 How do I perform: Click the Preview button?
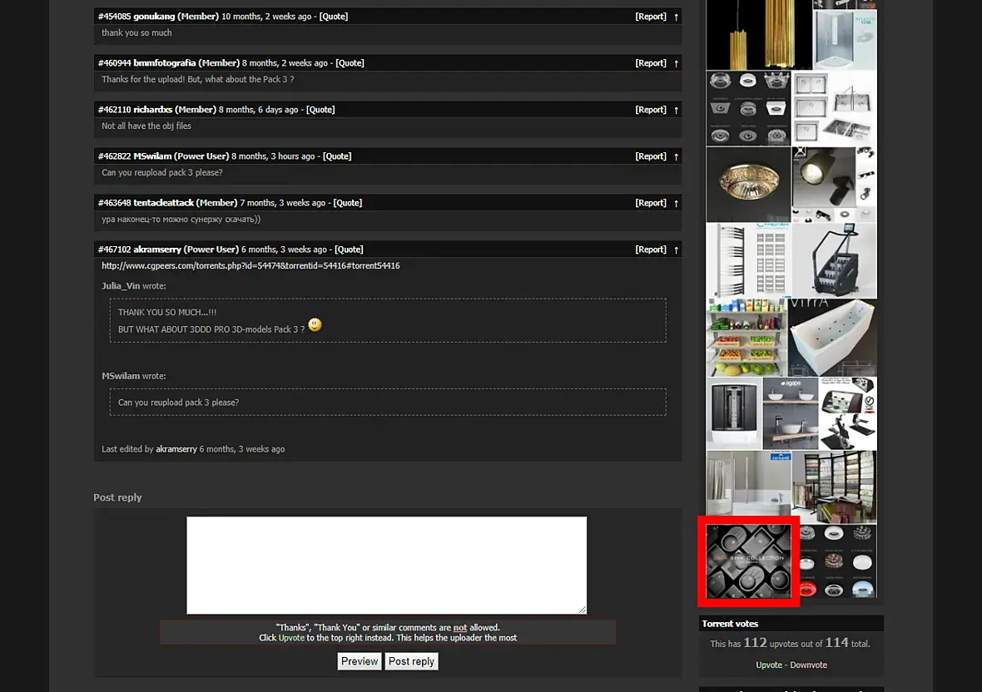360,661
